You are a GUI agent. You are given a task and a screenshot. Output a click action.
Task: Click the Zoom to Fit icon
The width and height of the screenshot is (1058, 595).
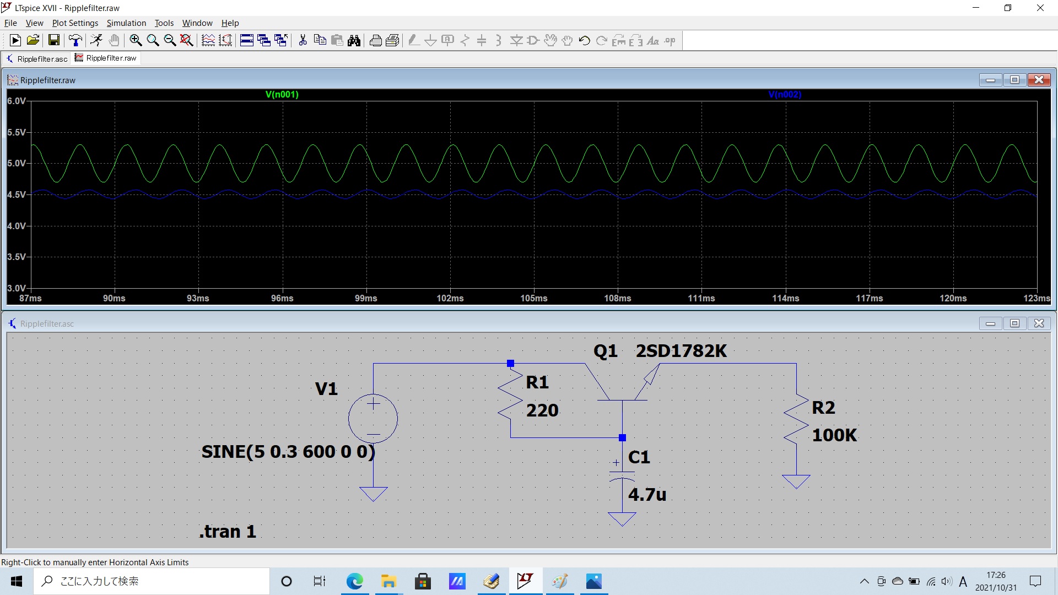[187, 40]
